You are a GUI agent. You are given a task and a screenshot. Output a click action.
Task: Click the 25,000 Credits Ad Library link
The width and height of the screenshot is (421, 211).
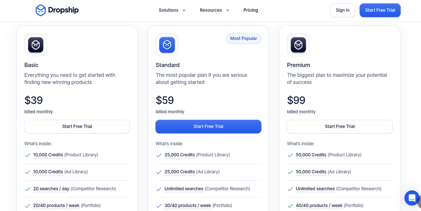[x=179, y=172]
